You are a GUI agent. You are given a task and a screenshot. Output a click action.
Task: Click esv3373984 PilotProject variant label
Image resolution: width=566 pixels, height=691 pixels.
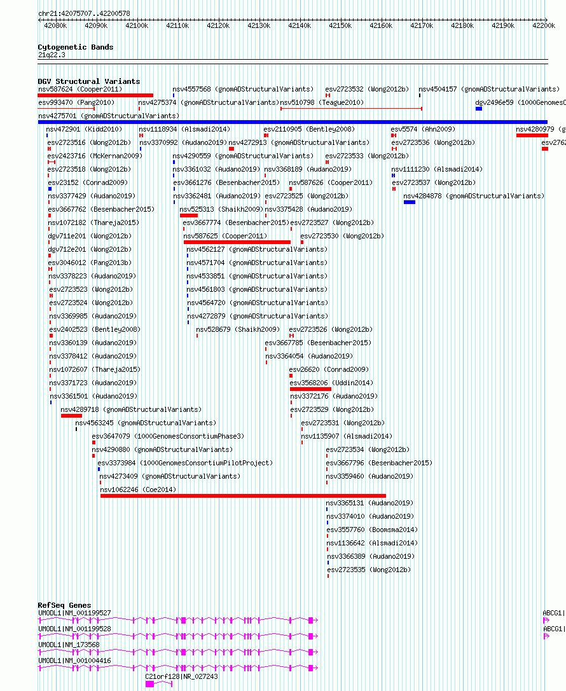(x=185, y=463)
